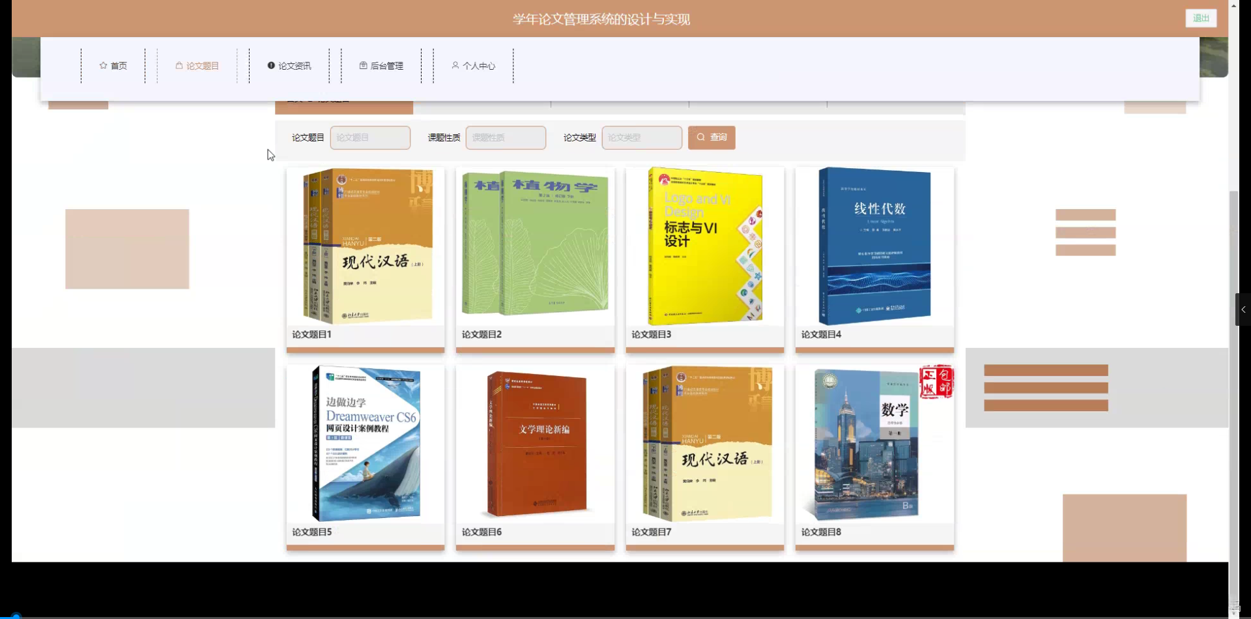Focus the 论文类型 input field
This screenshot has width=1251, height=619.
click(x=642, y=137)
